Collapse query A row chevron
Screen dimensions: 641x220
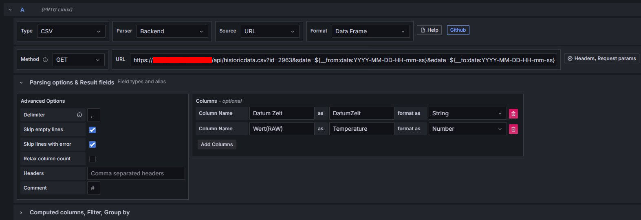point(10,9)
